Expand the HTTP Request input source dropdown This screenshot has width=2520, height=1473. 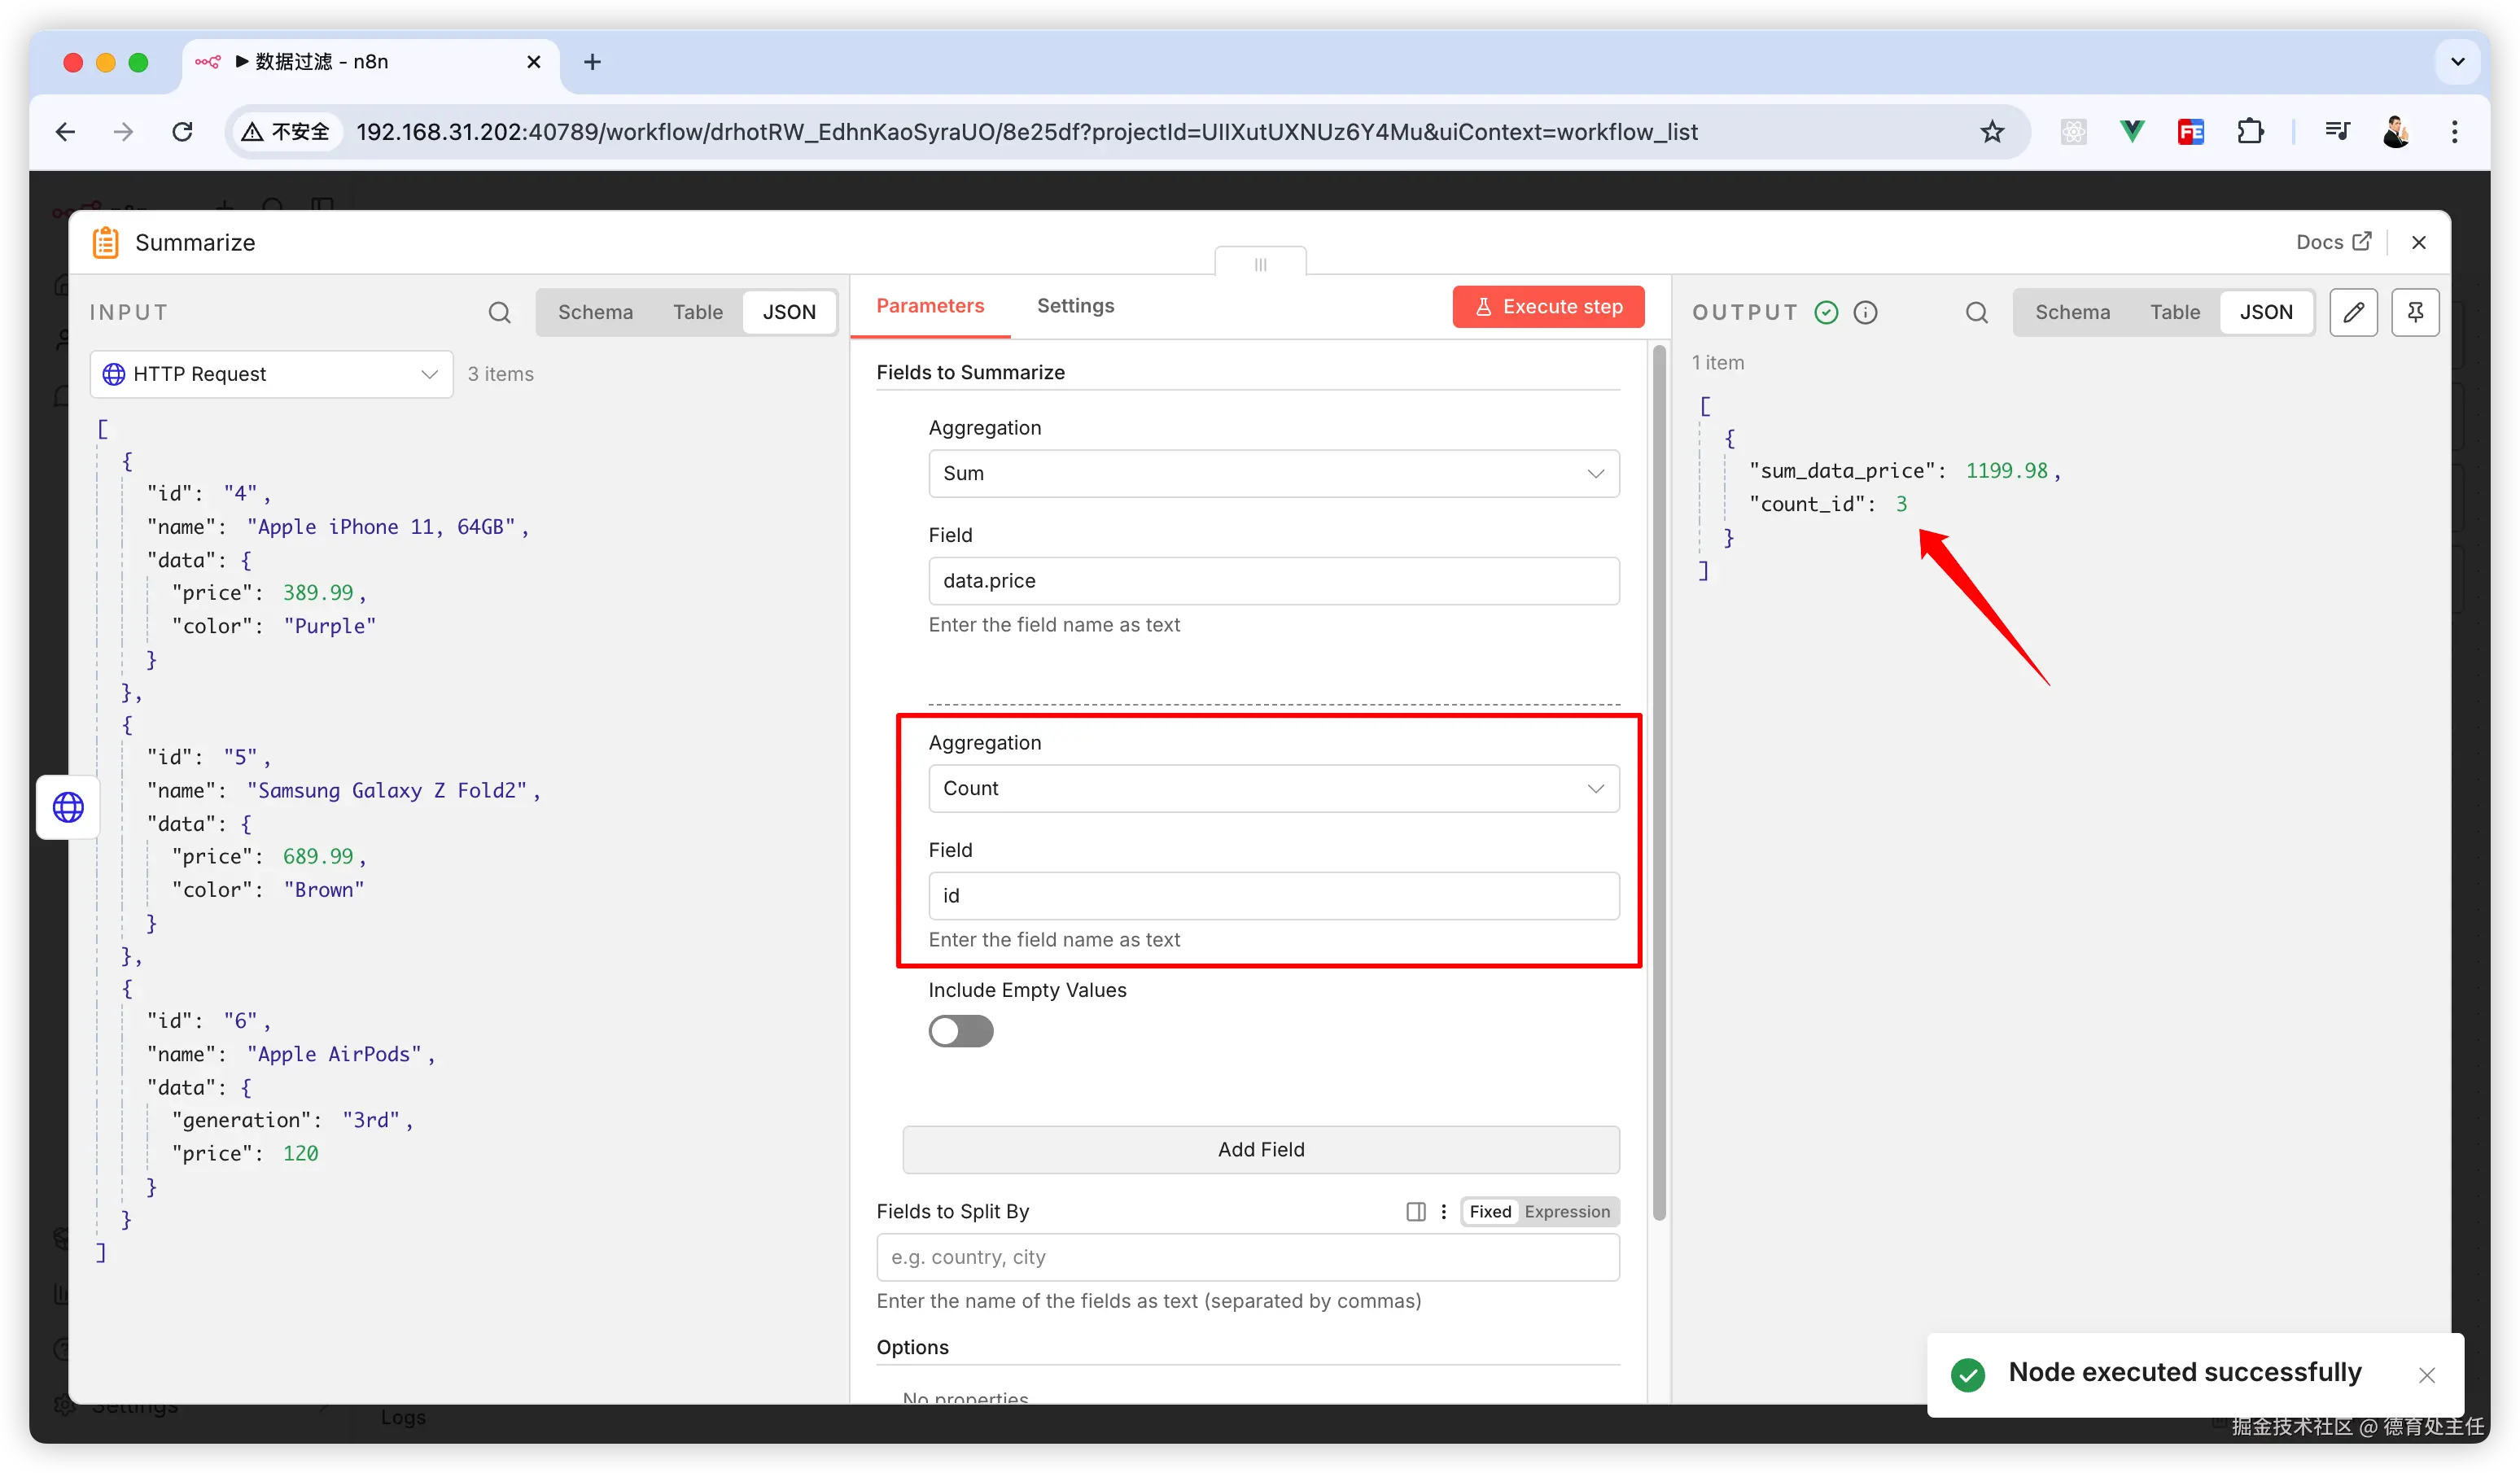(x=271, y=374)
